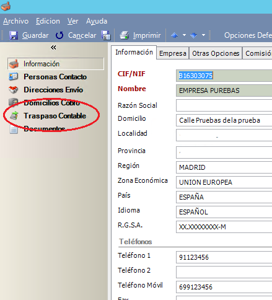The width and height of the screenshot is (272, 300).
Task: Click the Teléfonos section header
Action: pyautogui.click(x=136, y=242)
